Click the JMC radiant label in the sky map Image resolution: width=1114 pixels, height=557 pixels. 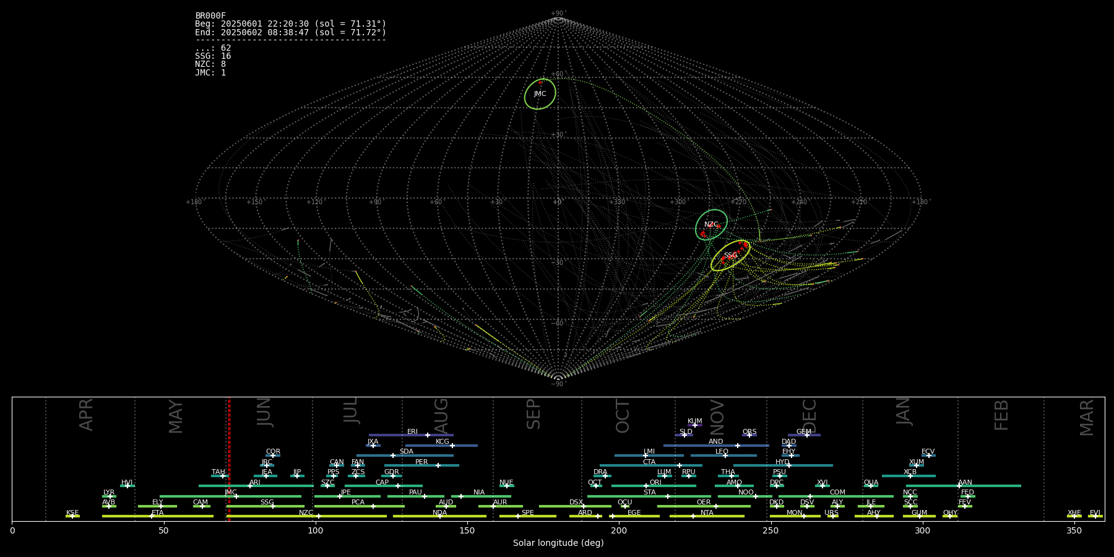540,94
